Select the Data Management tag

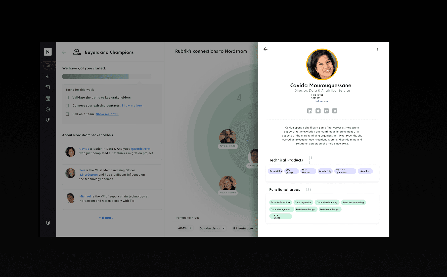tap(281, 209)
